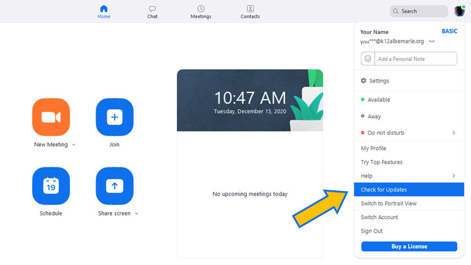Switch to the Meetings tab
Image resolution: width=471 pixels, height=265 pixels.
click(x=201, y=12)
